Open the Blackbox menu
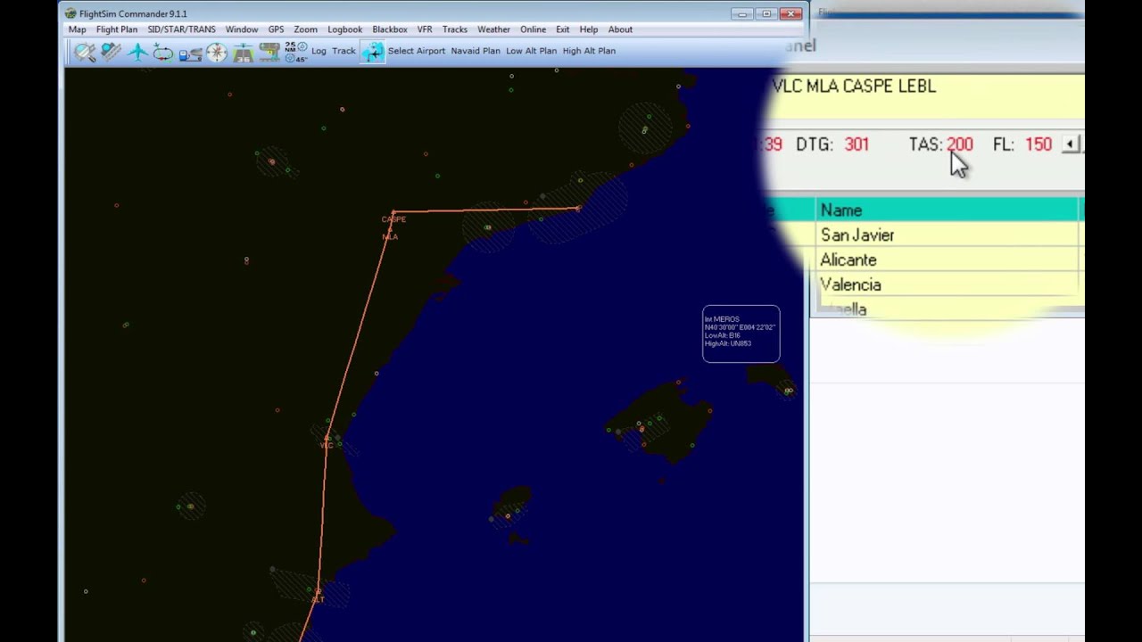1142x642 pixels. 390,29
